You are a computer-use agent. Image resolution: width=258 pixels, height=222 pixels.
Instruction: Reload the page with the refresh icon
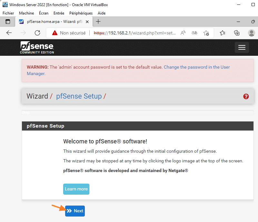[x=37, y=33]
